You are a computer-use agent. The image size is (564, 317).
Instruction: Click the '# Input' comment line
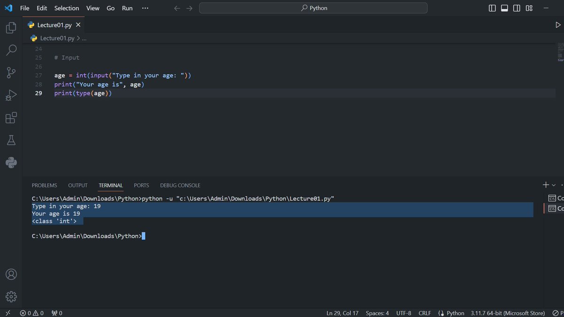pos(67,57)
